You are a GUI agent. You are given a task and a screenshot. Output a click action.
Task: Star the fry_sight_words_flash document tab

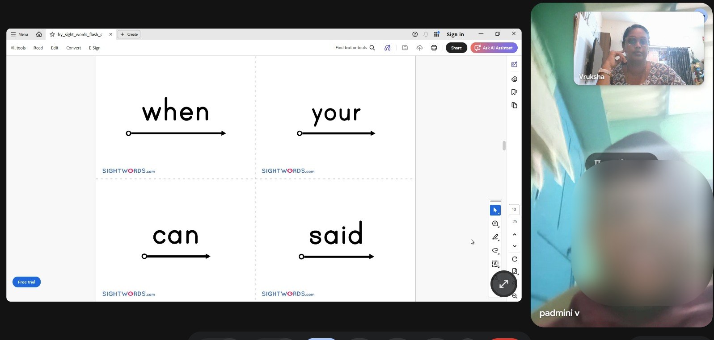(x=52, y=34)
